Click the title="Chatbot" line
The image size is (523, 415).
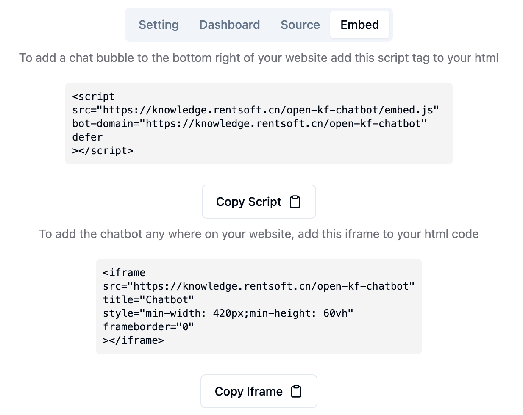(x=148, y=300)
